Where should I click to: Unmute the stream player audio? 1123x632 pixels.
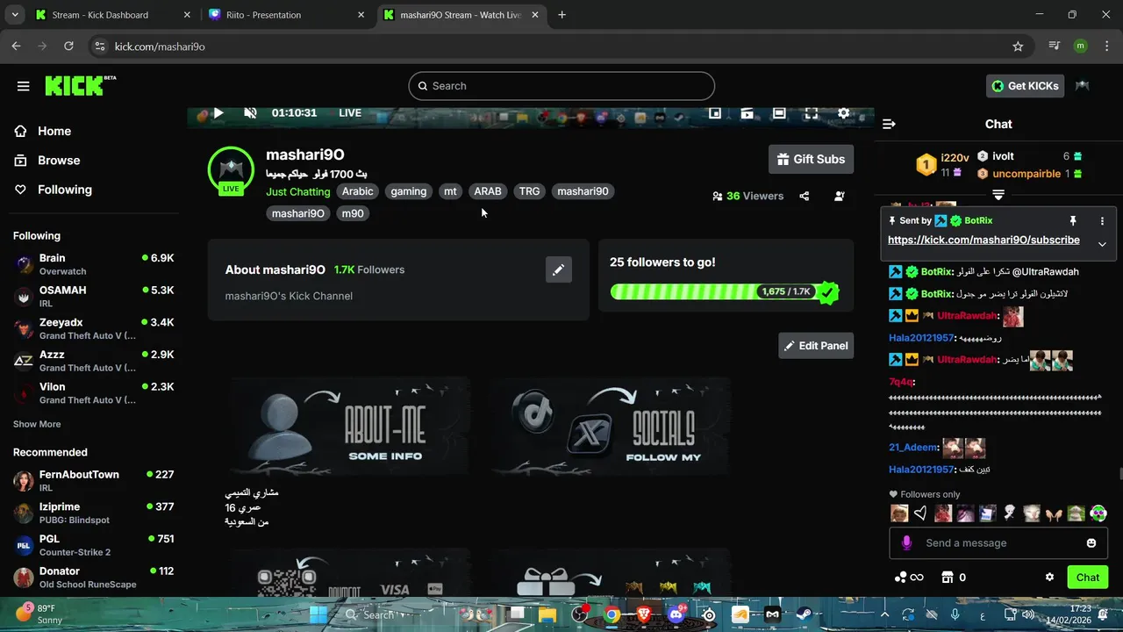tap(250, 113)
